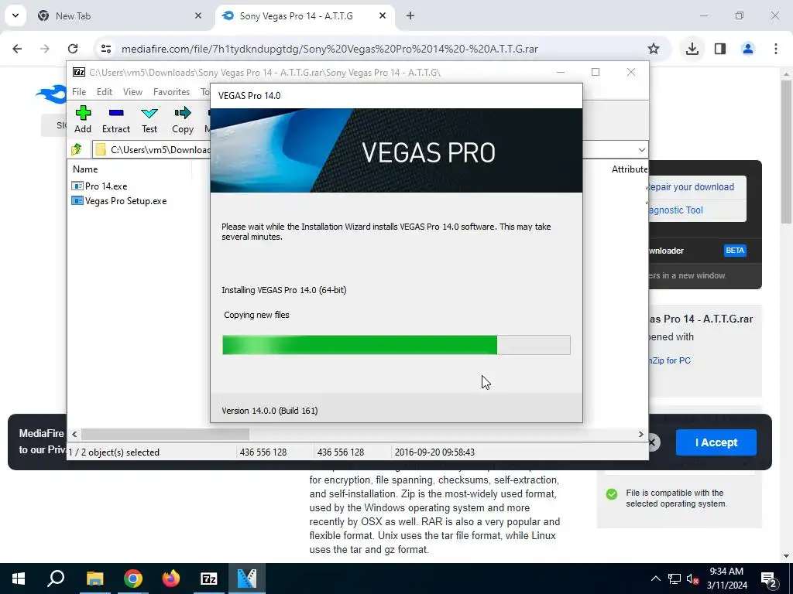
Task: Click the '1 / 2 object(s) selected' status text
Action: click(x=114, y=452)
